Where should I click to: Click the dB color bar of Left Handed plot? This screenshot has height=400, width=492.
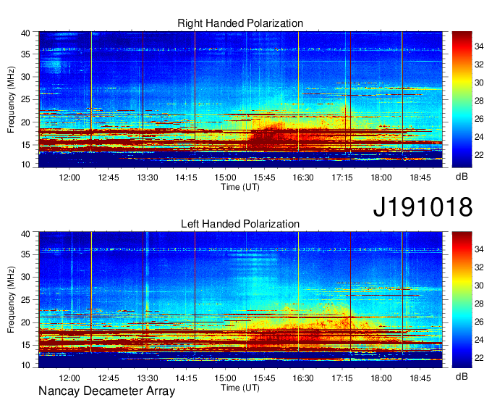point(462,300)
